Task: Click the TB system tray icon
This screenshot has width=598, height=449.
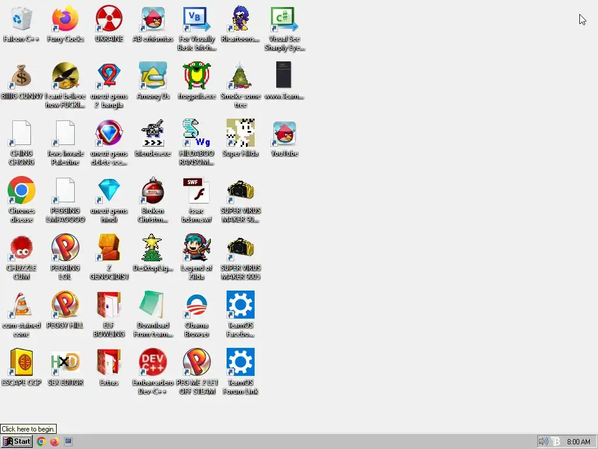Action: (556, 441)
